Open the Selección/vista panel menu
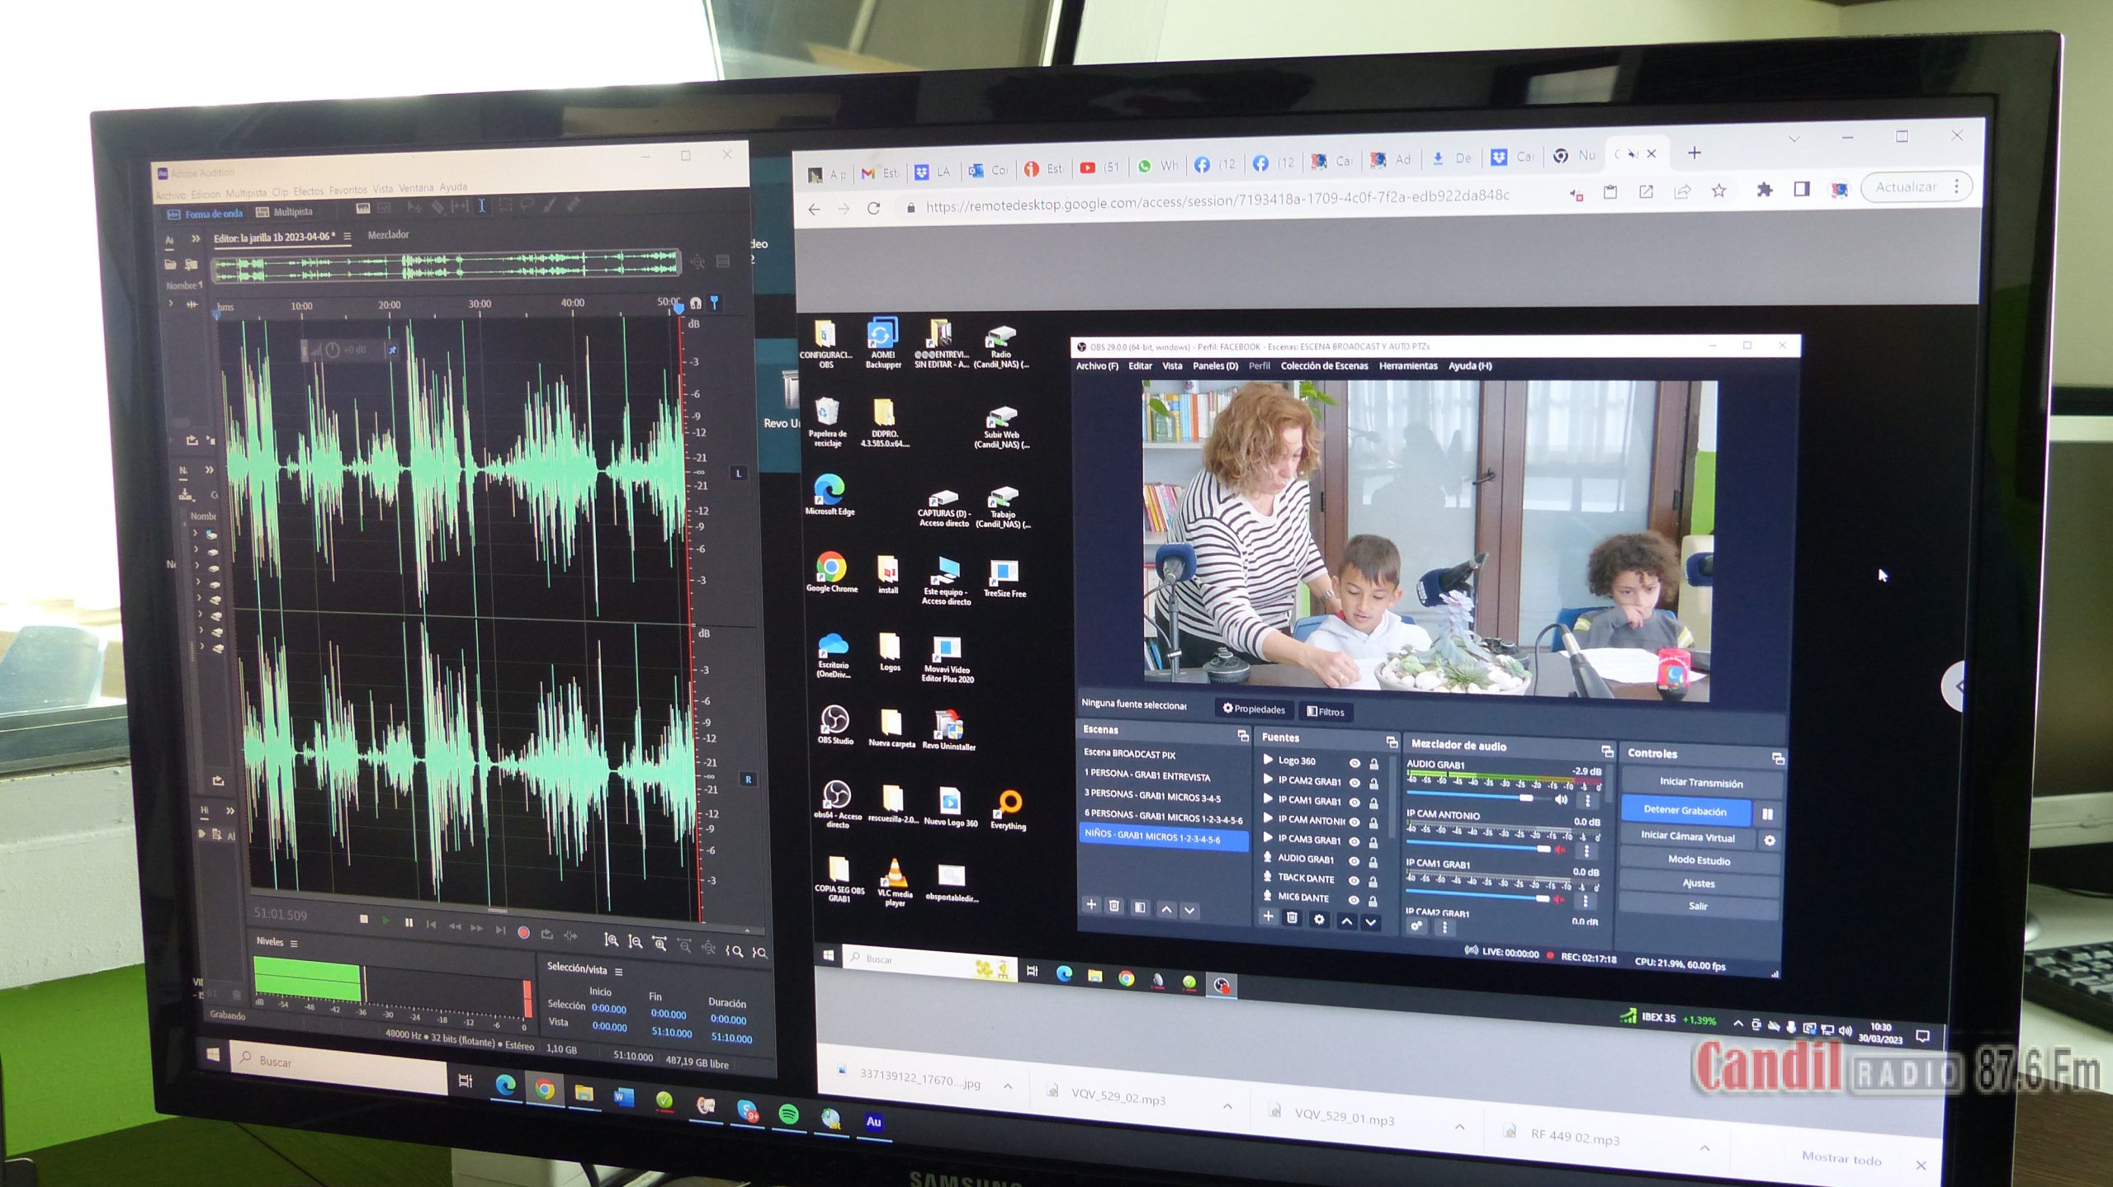 [619, 972]
